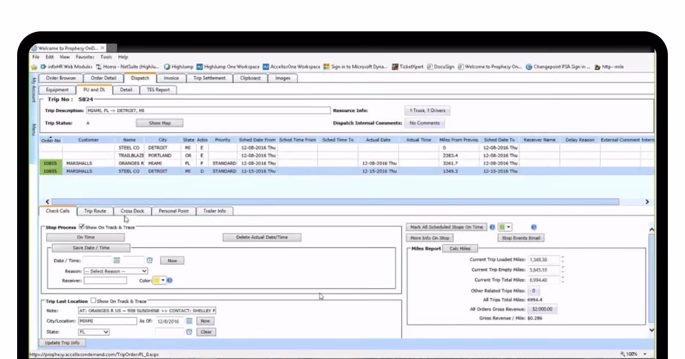Click the TRAILBLAZE PORTLAND row

click(348, 155)
